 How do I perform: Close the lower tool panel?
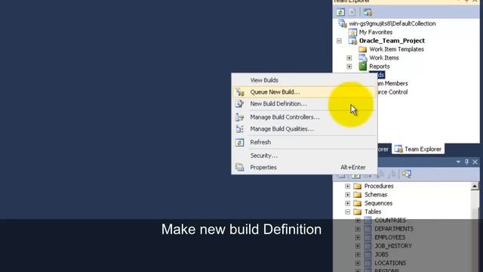coord(475,162)
